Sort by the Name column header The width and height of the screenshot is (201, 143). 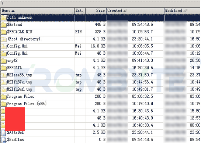(38, 11)
